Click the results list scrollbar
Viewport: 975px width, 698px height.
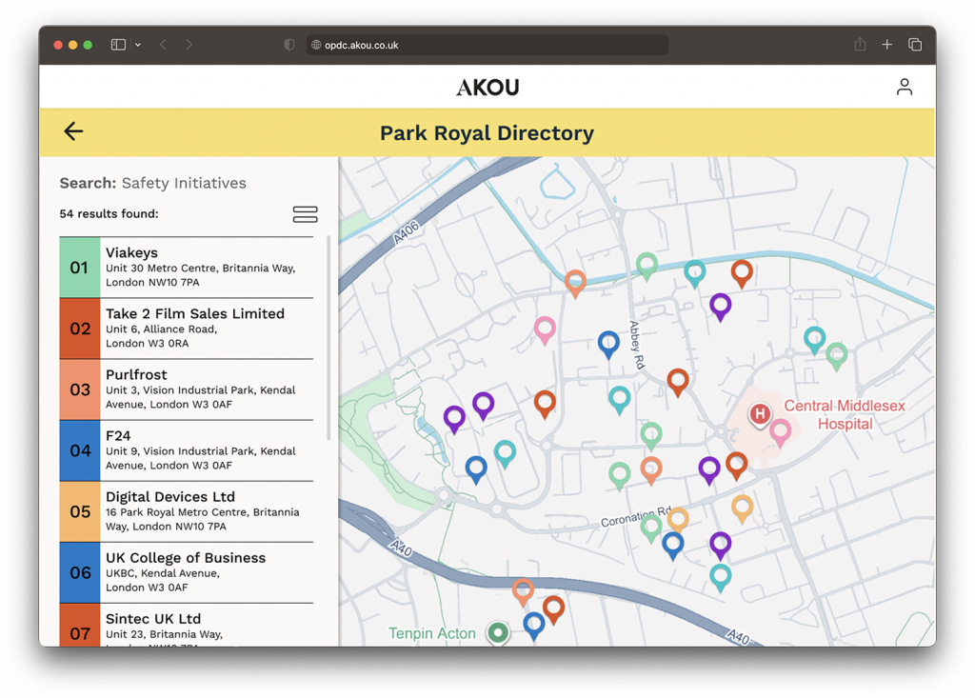[x=329, y=338]
